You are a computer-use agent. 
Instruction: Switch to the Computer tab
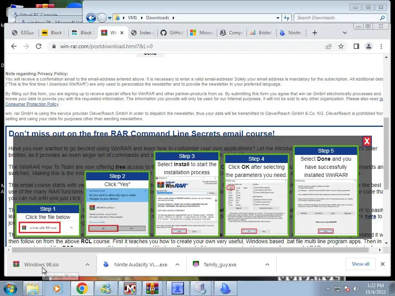pyautogui.click(x=231, y=33)
